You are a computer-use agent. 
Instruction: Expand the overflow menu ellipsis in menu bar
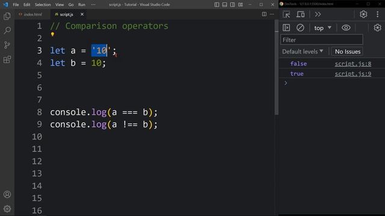pos(93,5)
